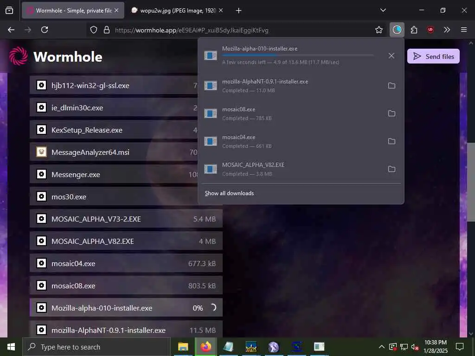
Task: Click the MessageAnalyzer64.msi package icon
Action: [x=41, y=152]
